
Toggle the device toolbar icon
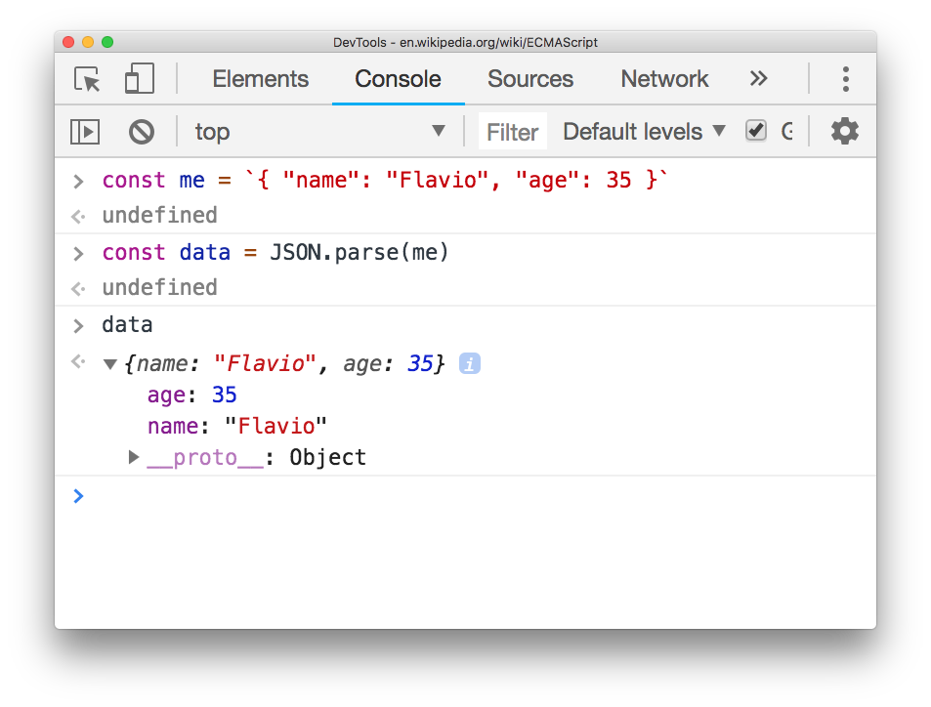click(140, 79)
